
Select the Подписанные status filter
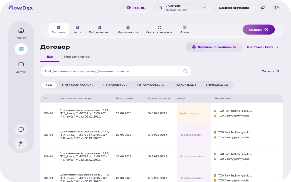(x=185, y=85)
